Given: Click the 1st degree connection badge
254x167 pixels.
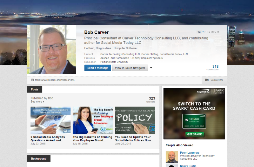Looking at the screenshot, I should (199, 32).
